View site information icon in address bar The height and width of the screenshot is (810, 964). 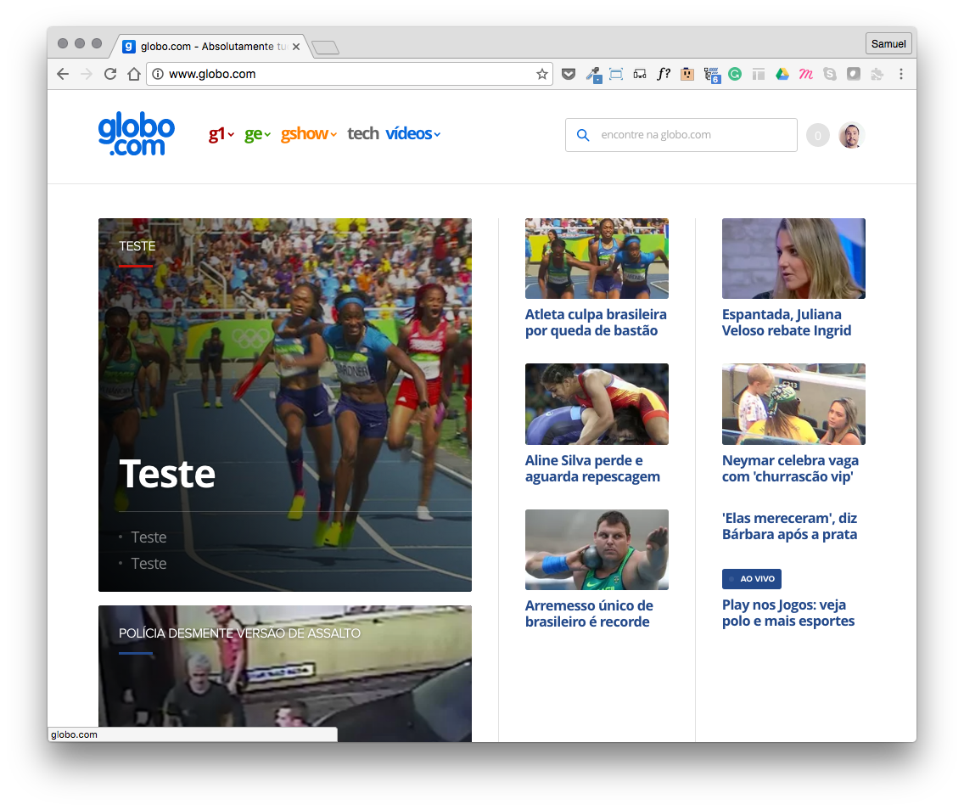(158, 74)
